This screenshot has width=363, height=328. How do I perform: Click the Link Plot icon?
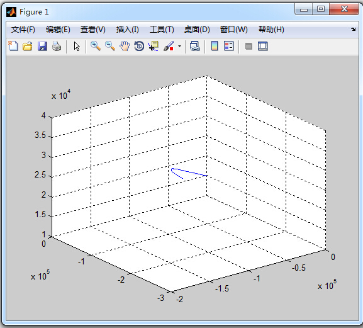pos(194,46)
